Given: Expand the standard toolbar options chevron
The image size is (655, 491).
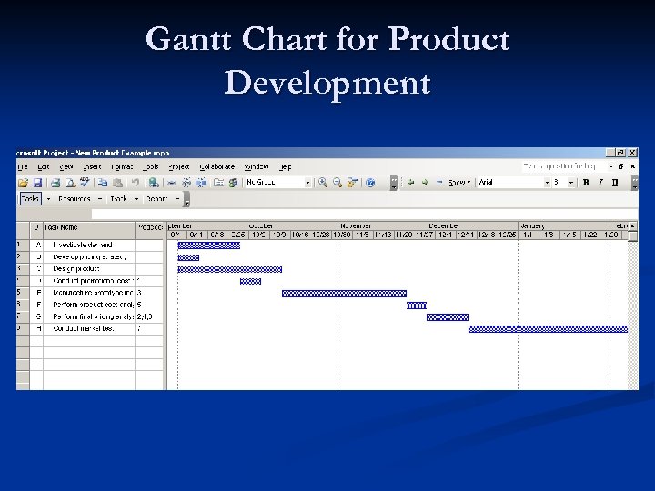Looking at the screenshot, I should [394, 183].
